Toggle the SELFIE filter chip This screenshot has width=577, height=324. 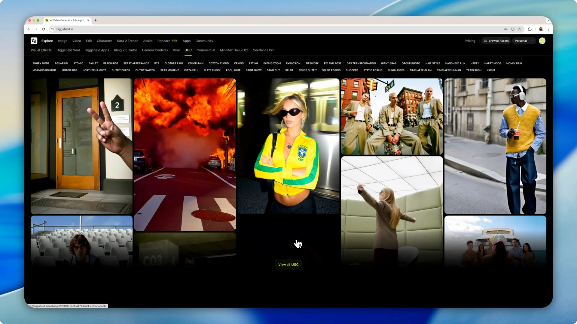(289, 70)
